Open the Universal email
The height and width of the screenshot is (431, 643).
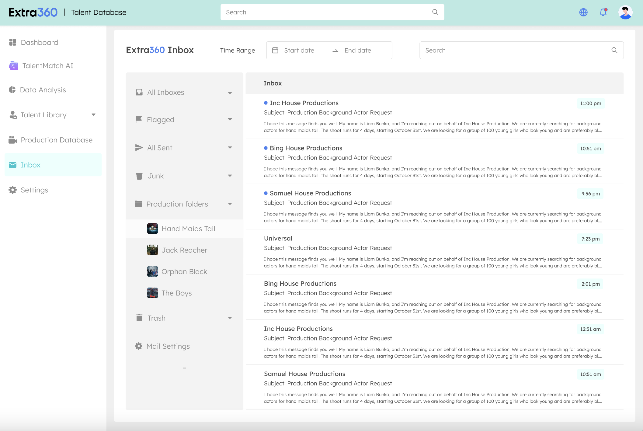(434, 252)
